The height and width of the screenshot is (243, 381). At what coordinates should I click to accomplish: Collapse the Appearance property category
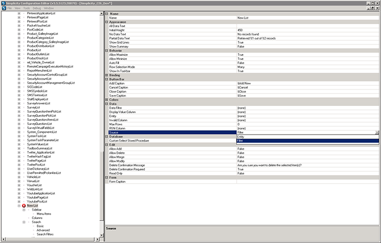click(107, 22)
